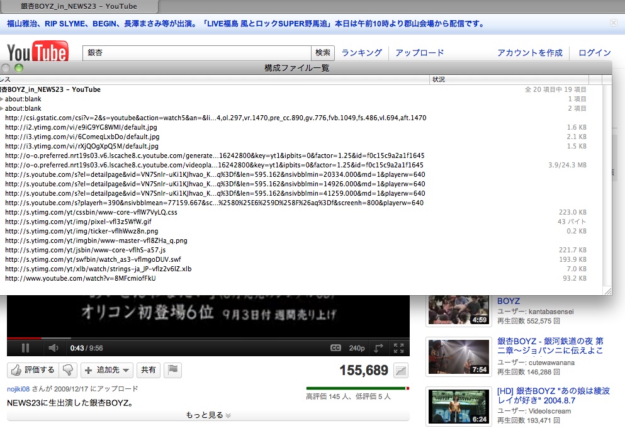Select the lscache8 generate URL row
Screen dimensions: 625x433
301,155
